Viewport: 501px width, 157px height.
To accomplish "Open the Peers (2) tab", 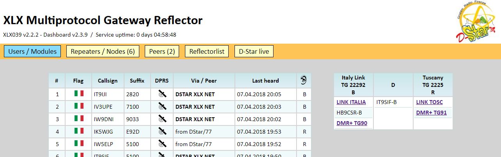I will (x=162, y=51).
